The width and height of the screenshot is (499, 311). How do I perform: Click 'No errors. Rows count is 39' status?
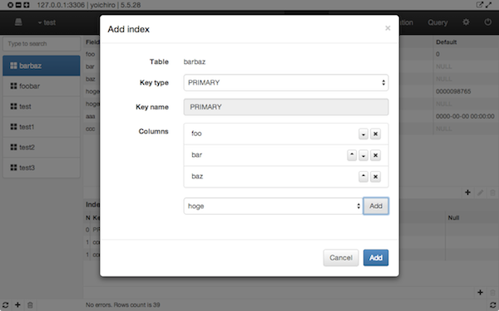point(122,305)
